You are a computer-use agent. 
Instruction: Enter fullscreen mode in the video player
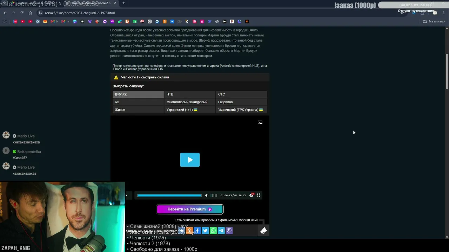point(259,195)
